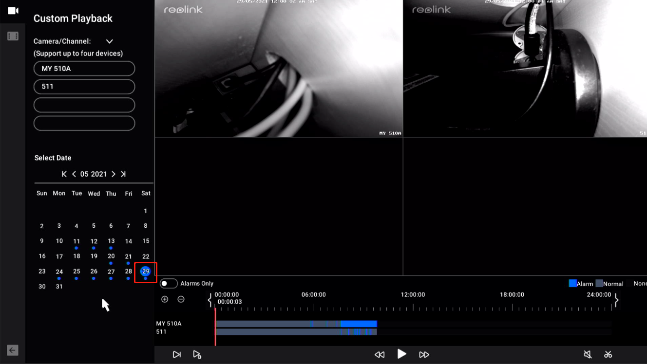Screen dimensions: 647x364
Task: Select May 1 in the calendar
Action: 146,211
